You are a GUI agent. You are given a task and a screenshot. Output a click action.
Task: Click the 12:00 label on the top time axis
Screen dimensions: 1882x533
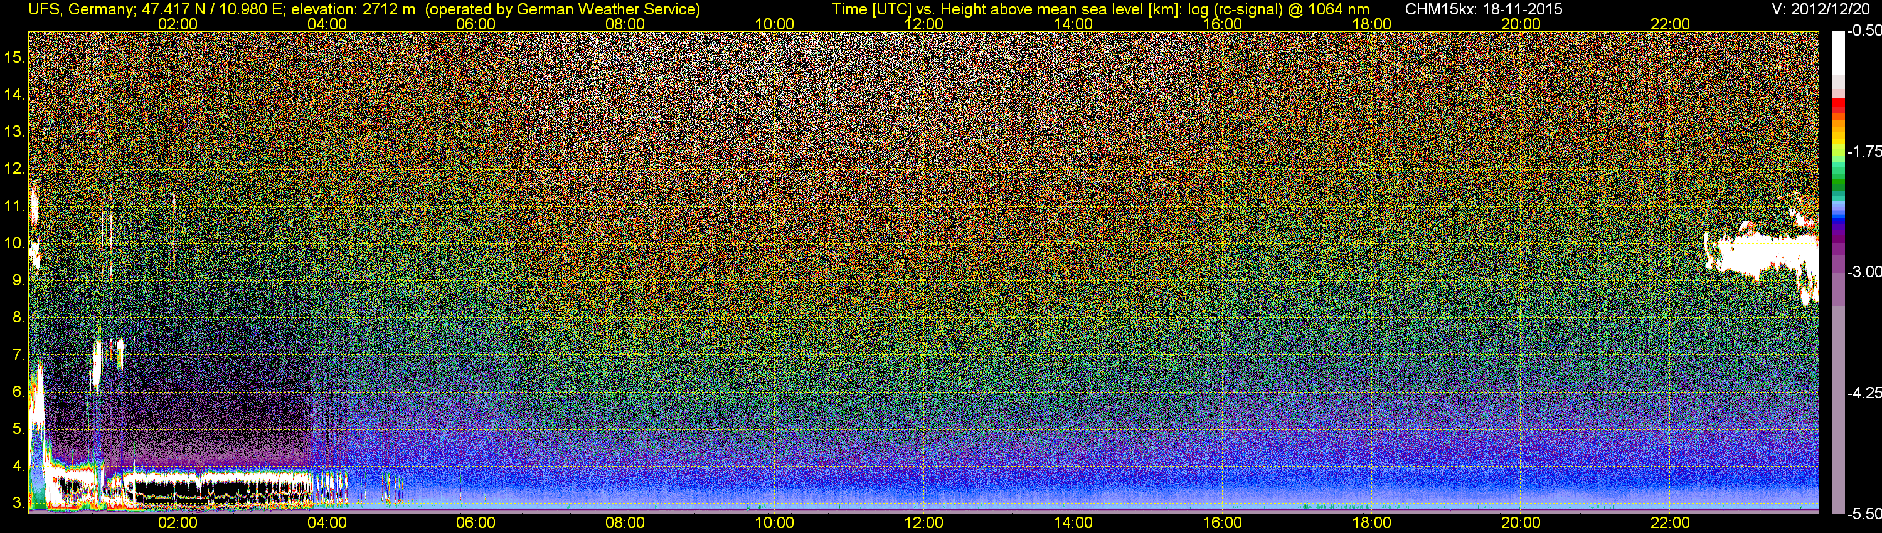(923, 24)
